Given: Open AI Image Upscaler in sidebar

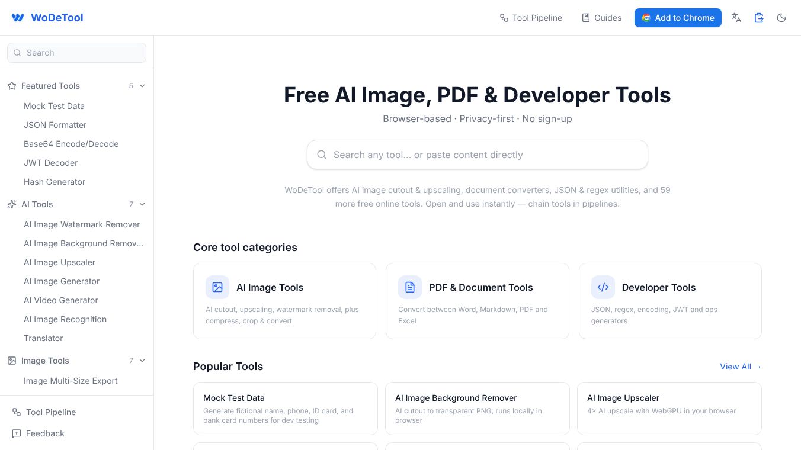Looking at the screenshot, I should (59, 262).
